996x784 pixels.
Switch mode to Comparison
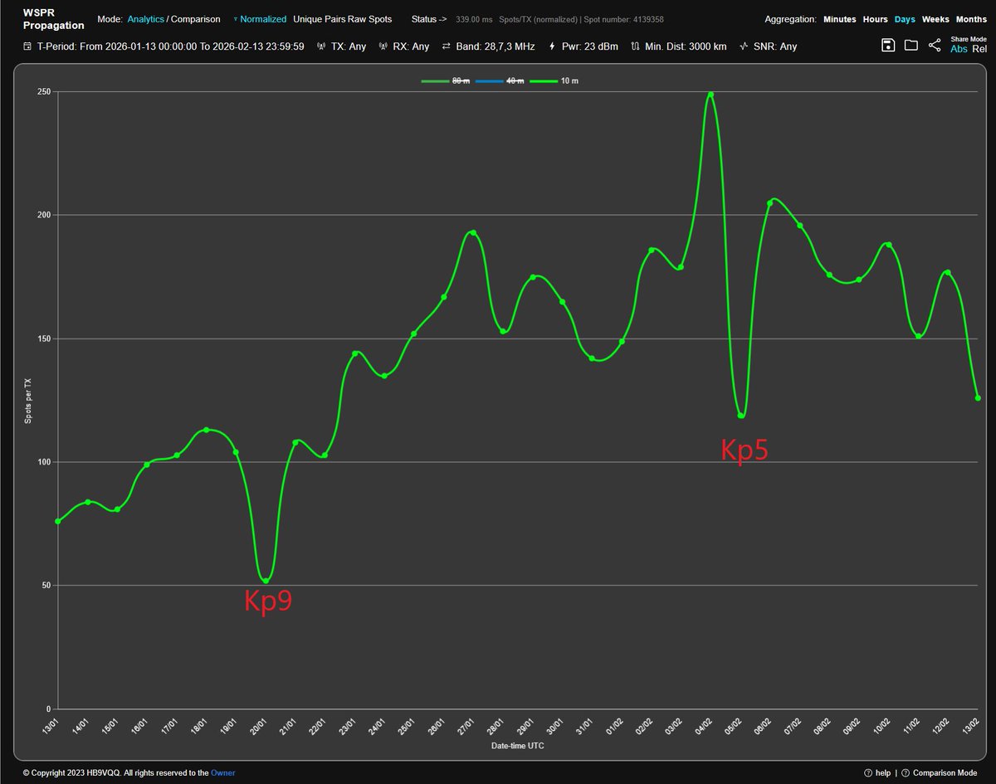point(196,19)
